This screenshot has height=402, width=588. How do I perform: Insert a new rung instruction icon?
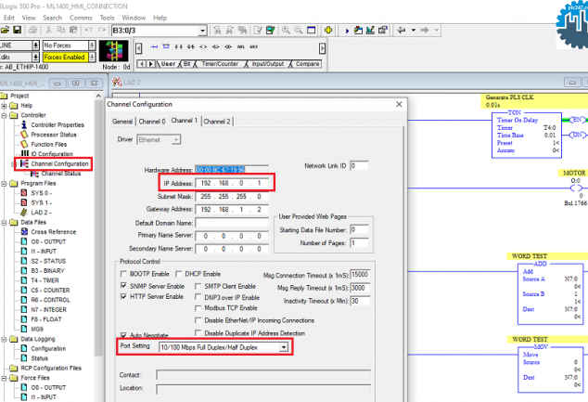pos(154,47)
